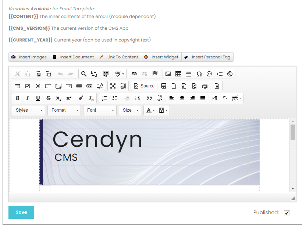Click the New Page icon

point(174,86)
